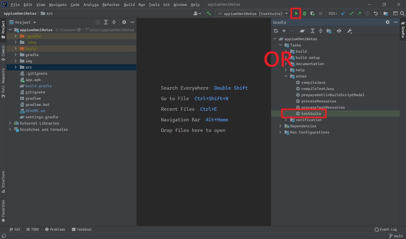Expand all in the Project panel

pyautogui.click(x=106, y=22)
